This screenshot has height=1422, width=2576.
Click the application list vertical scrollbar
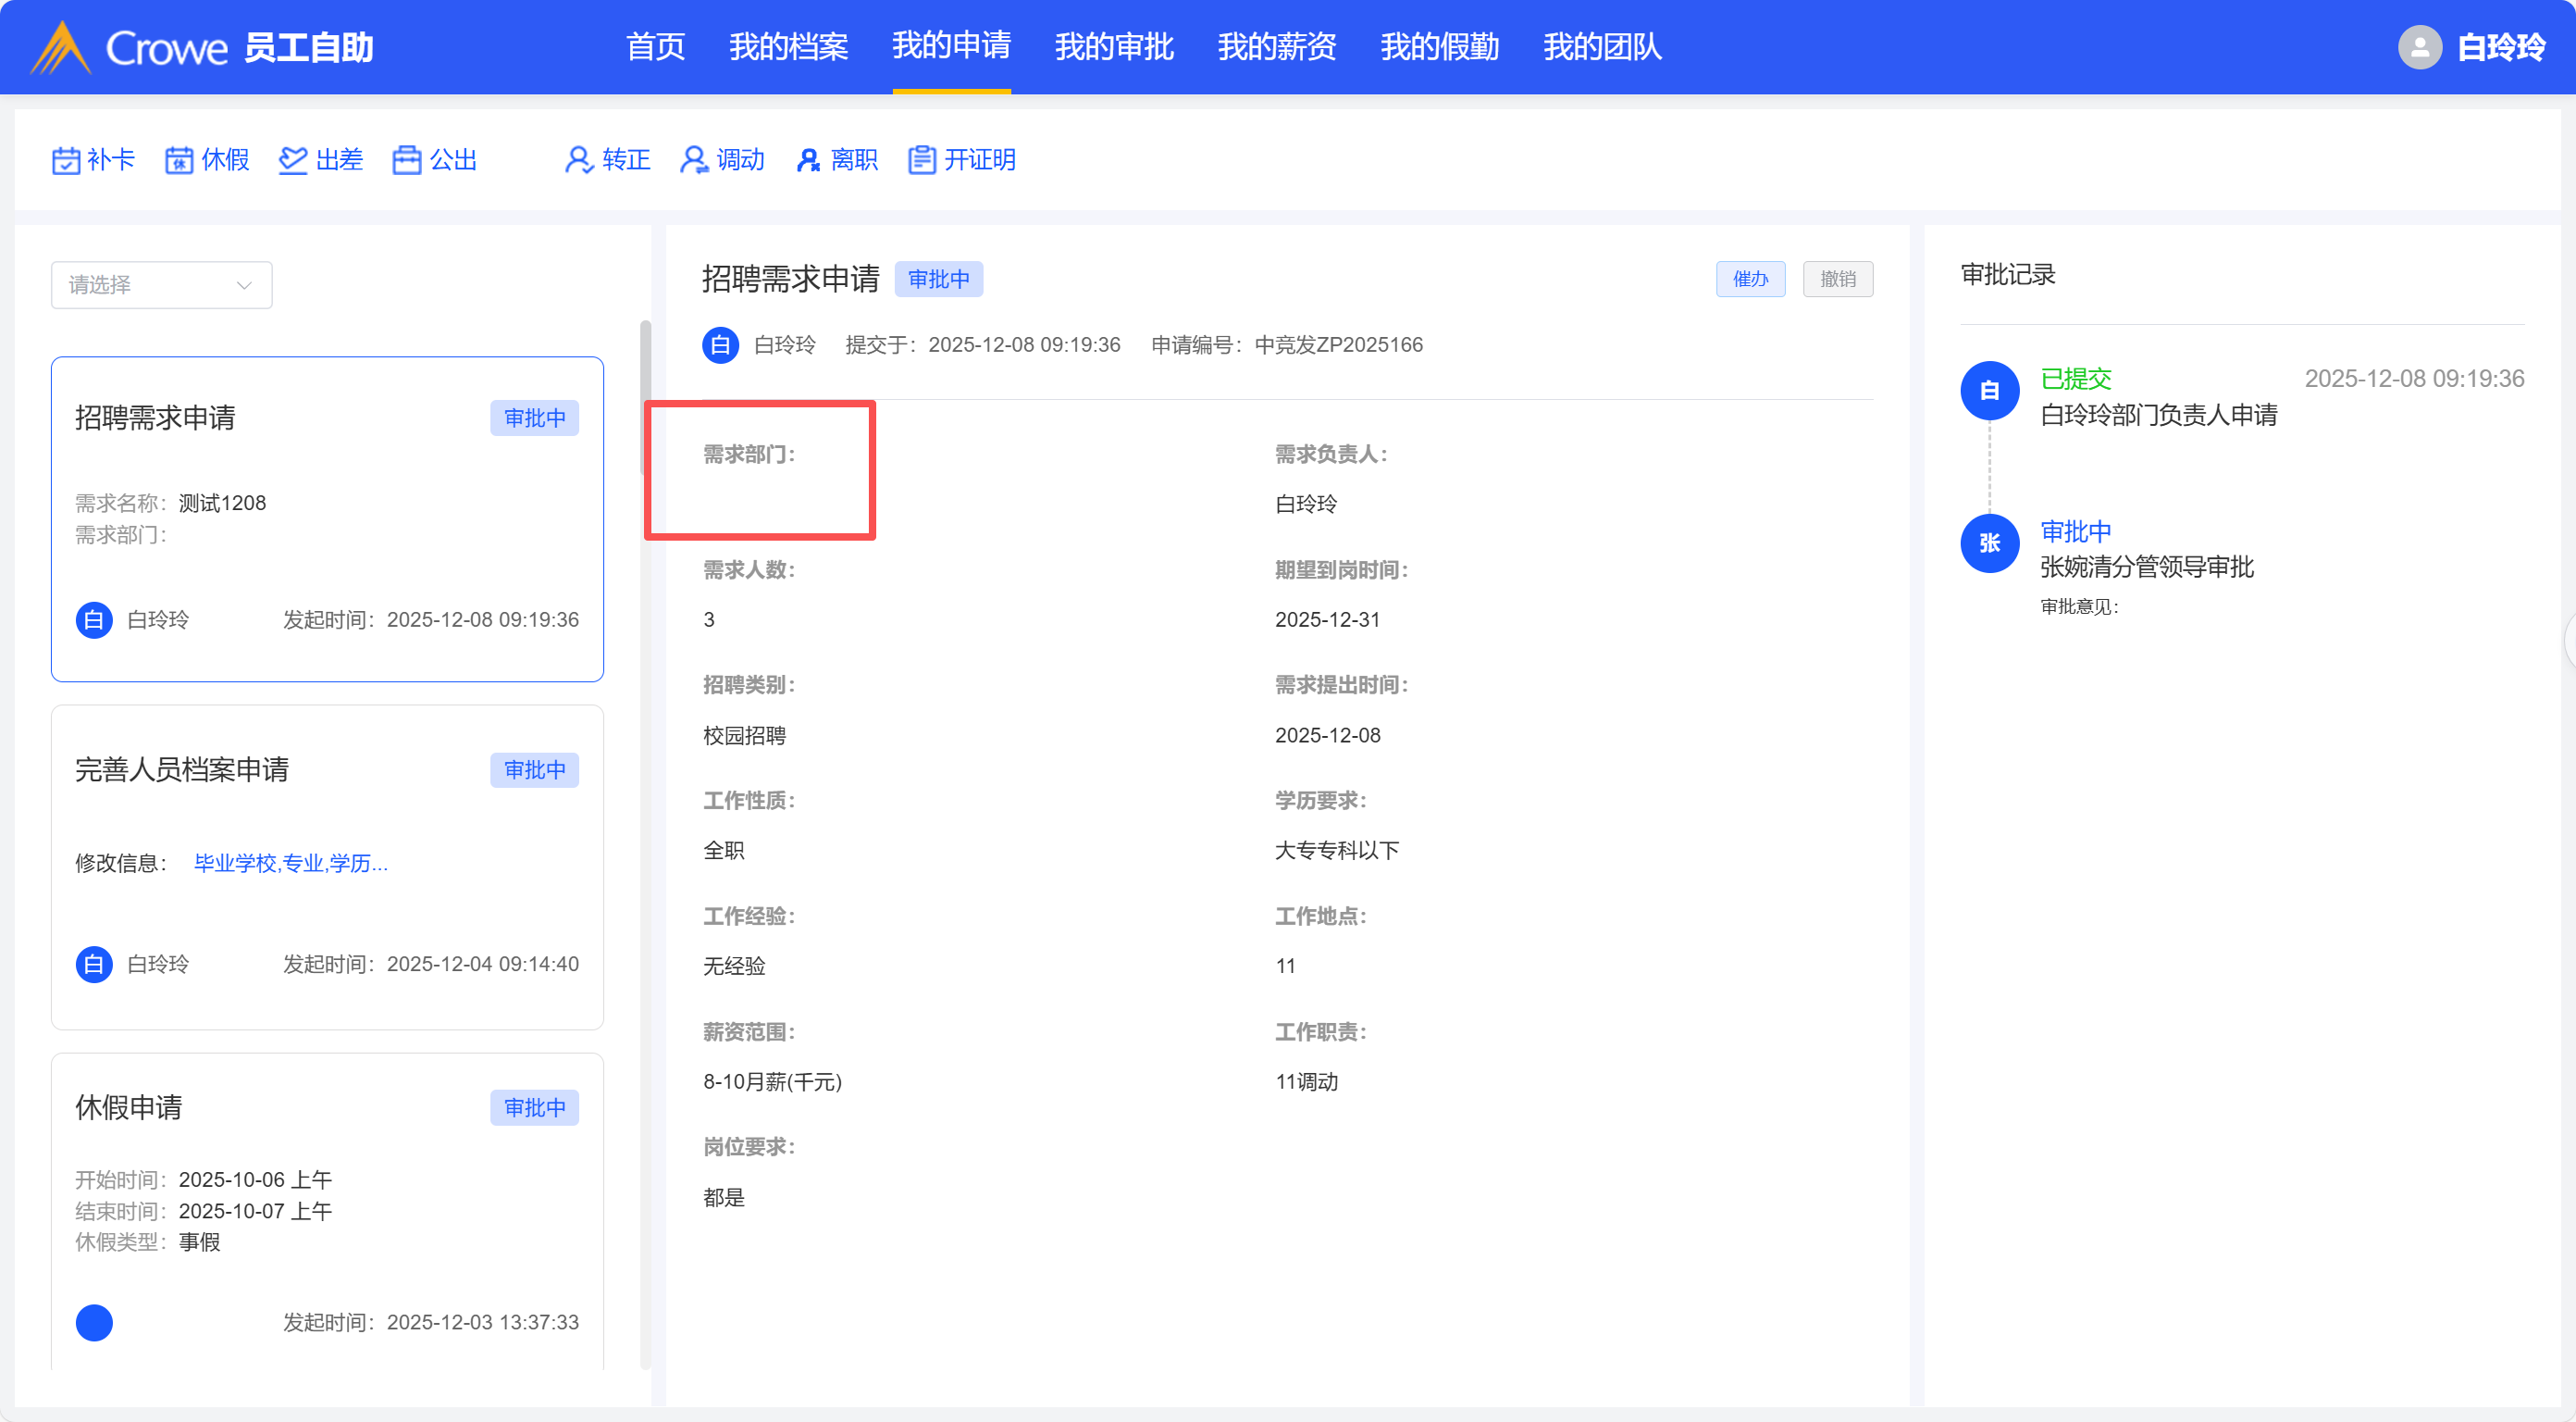pyautogui.click(x=646, y=397)
